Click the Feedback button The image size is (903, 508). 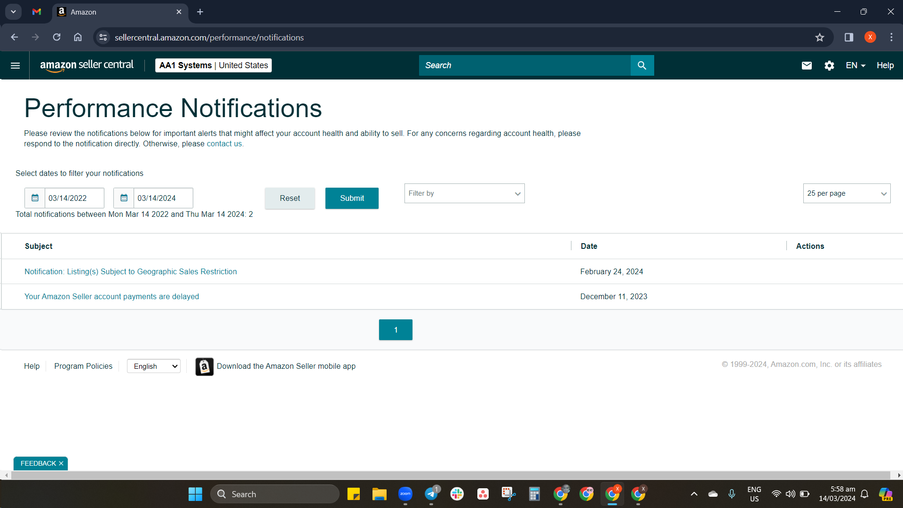[38, 463]
